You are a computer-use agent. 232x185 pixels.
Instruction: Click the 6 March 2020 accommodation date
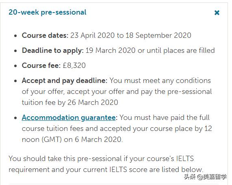(x=98, y=139)
